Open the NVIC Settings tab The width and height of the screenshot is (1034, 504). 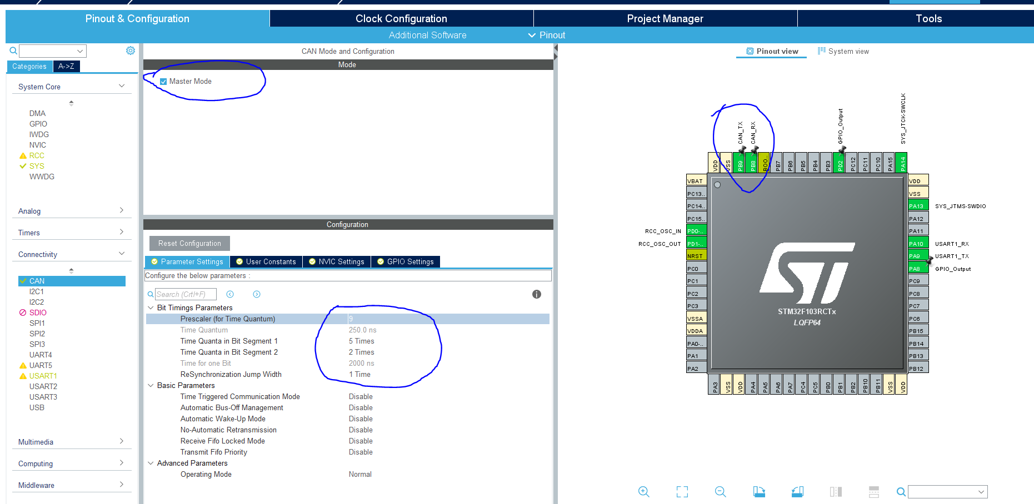tap(337, 261)
